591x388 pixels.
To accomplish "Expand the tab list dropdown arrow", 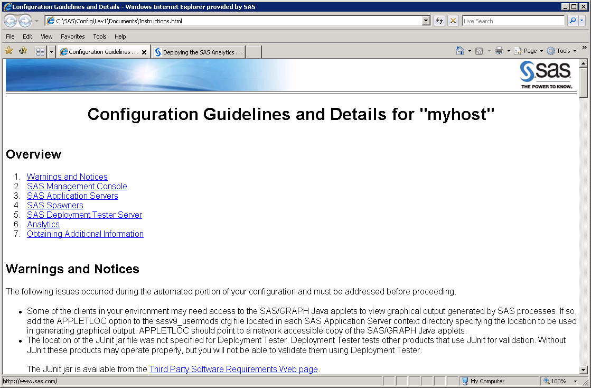I will [x=51, y=52].
